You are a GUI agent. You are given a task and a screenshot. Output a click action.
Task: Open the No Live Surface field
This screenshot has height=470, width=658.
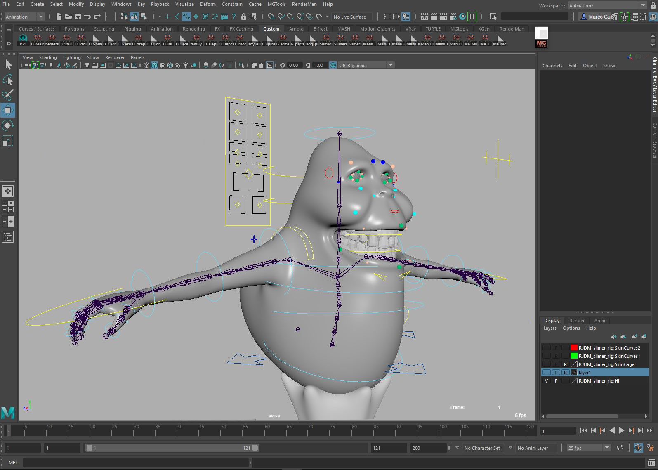point(352,17)
